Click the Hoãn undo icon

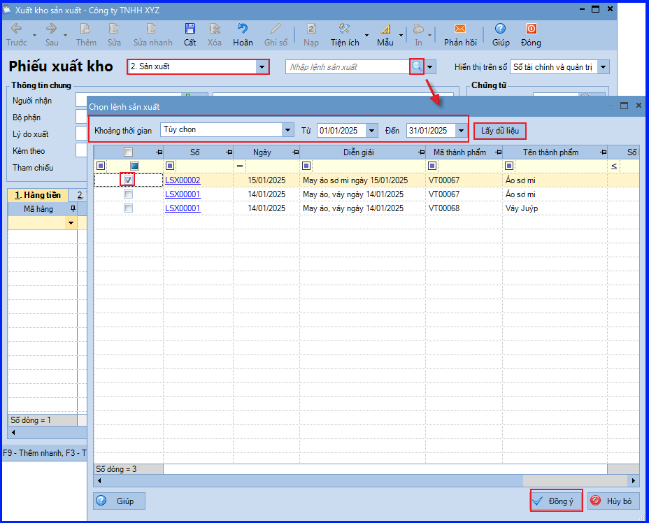tap(243, 29)
